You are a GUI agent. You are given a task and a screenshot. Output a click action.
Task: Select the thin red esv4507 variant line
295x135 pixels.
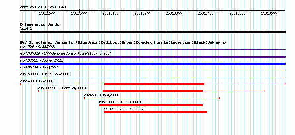click(152, 98)
